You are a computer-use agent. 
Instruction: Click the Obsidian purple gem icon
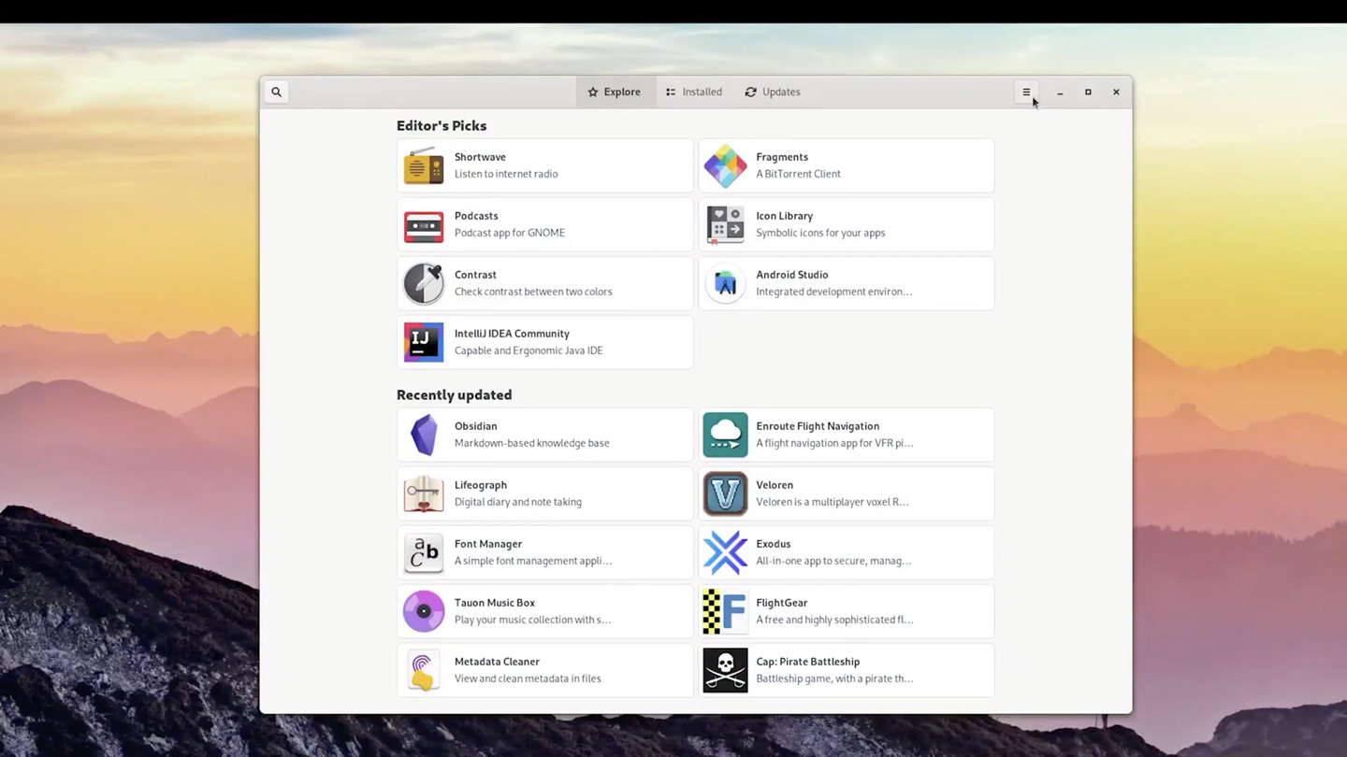[424, 435]
